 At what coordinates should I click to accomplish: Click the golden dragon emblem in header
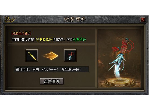[x=10, y=19]
